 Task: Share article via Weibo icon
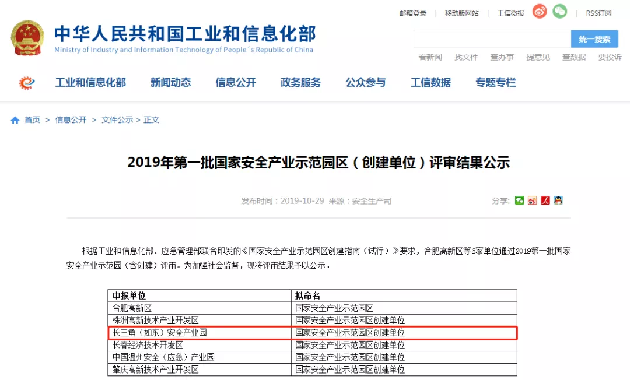tap(533, 200)
